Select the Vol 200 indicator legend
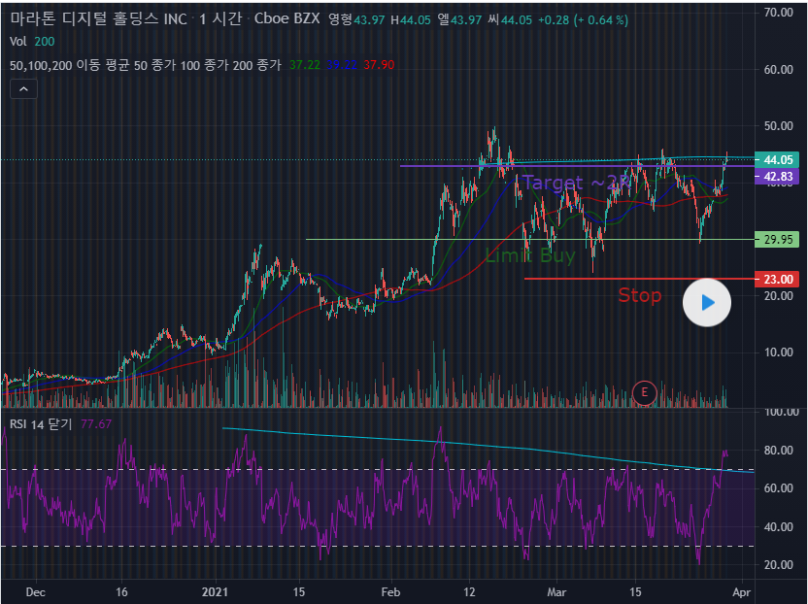 pyautogui.click(x=32, y=41)
